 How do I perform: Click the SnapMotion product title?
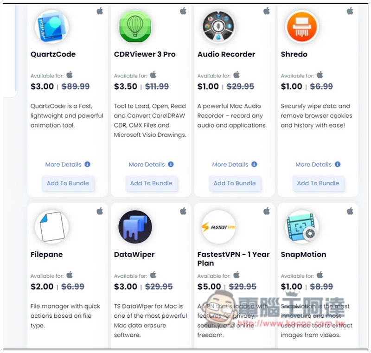click(x=303, y=255)
